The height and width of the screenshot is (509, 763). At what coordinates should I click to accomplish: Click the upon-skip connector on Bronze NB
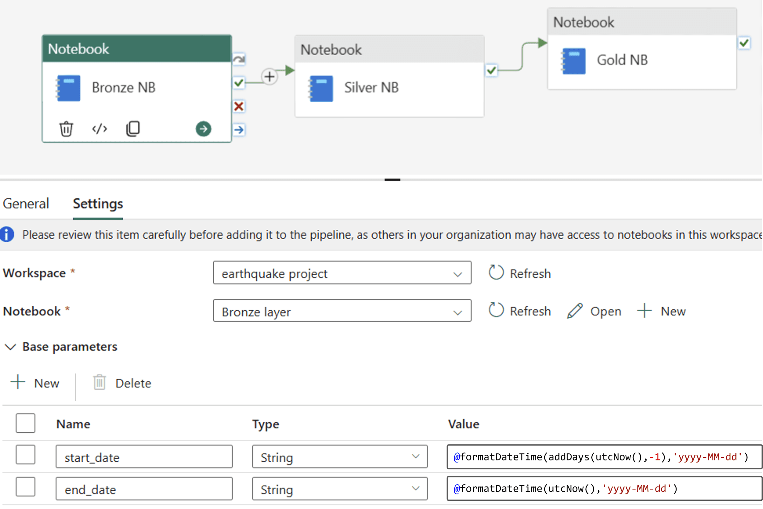point(239,59)
